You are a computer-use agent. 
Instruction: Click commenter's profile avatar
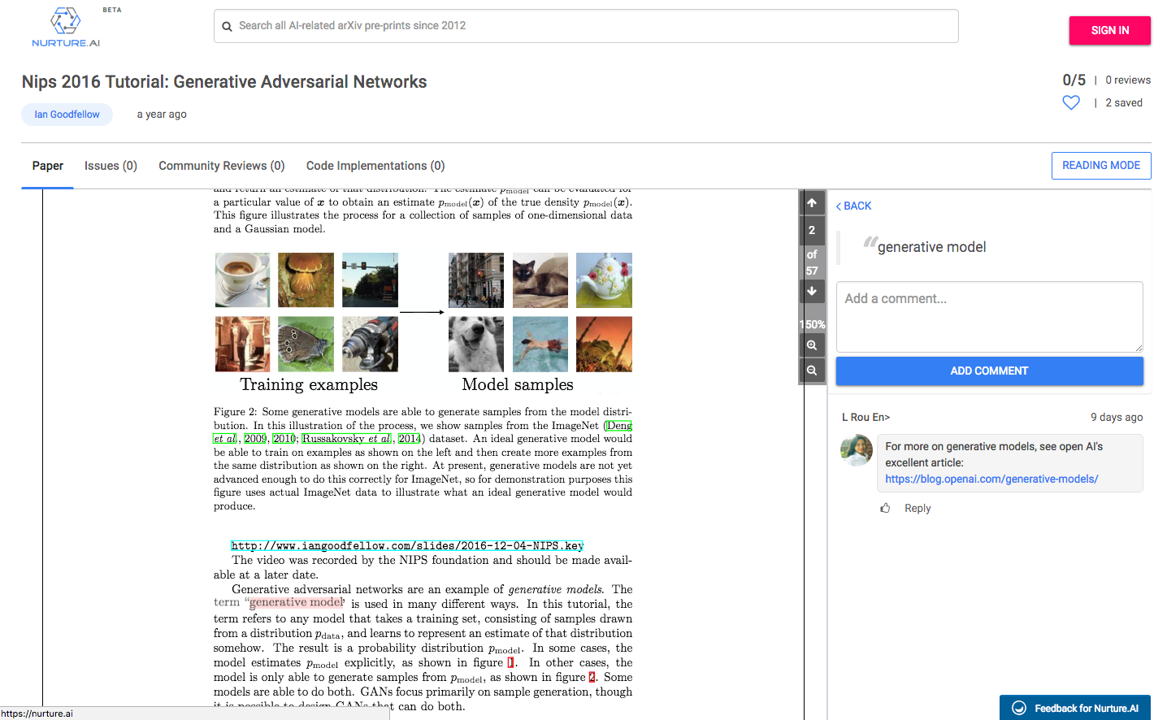click(x=857, y=450)
